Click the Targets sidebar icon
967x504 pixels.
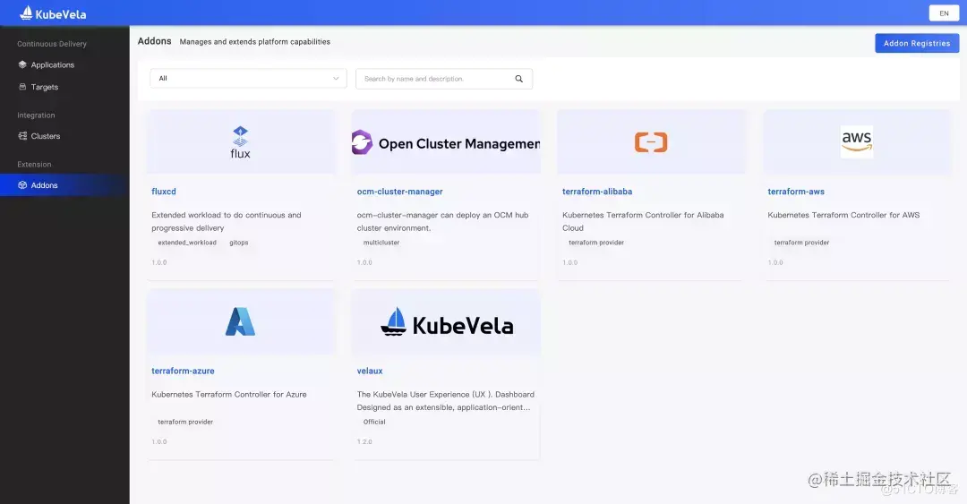(22, 87)
